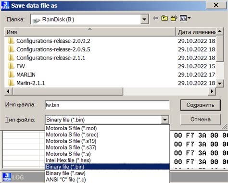Collapse the file type dropdown arrow
Viewport: 228px width, 183px height.
[x=165, y=120]
